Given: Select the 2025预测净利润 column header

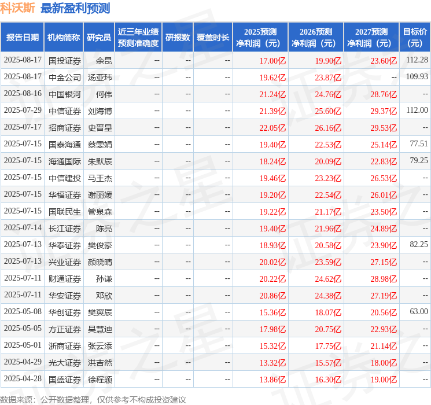Looking at the screenshot, I should pos(260,38).
